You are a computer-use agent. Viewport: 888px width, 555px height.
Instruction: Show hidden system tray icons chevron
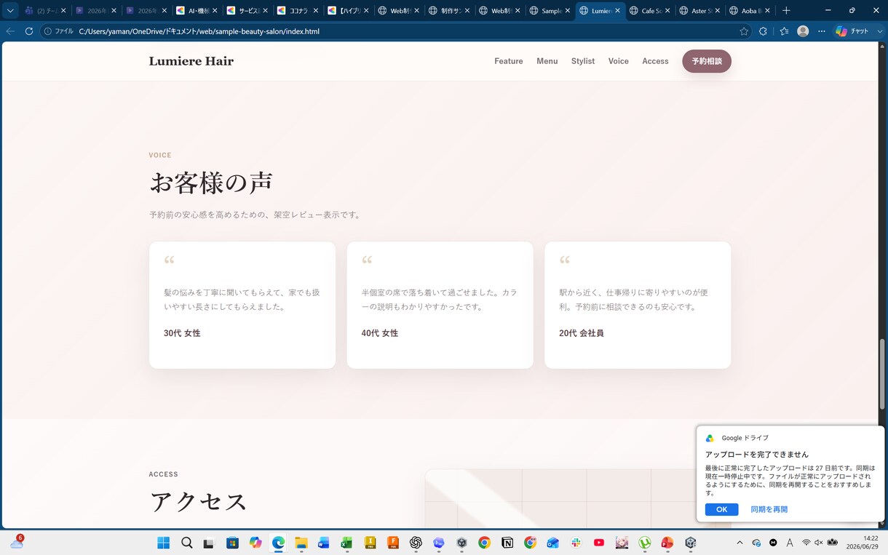[740, 543]
